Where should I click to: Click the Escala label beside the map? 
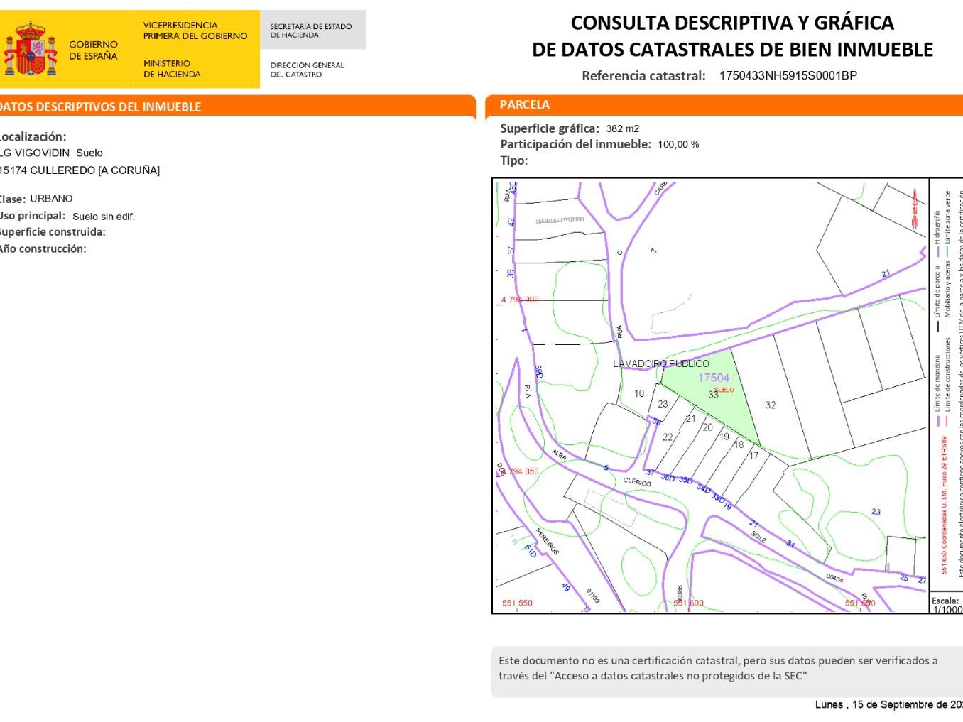[945, 601]
